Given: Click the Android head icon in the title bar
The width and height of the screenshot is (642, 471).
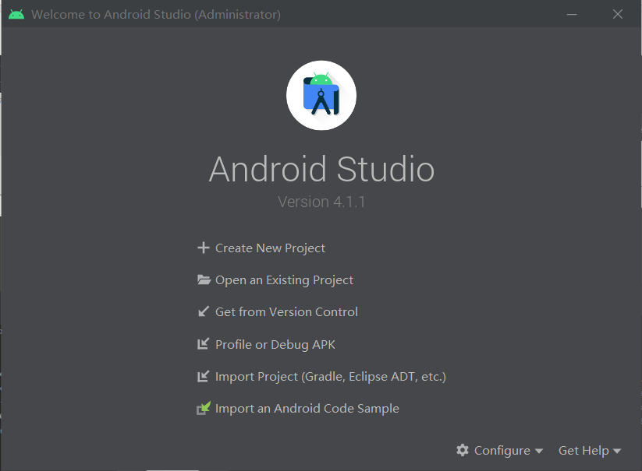Looking at the screenshot, I should (x=16, y=13).
